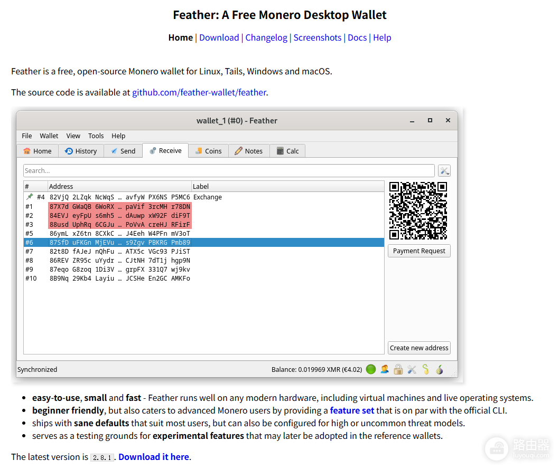Image resolution: width=559 pixels, height=470 pixels.
Task: Click the Download link in page navigation
Action: pyautogui.click(x=219, y=37)
